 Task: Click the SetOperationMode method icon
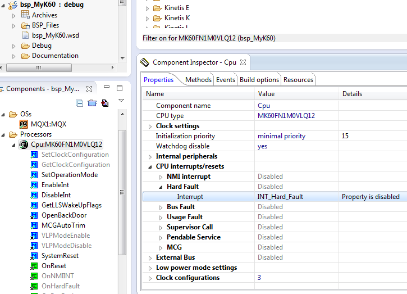(34, 175)
